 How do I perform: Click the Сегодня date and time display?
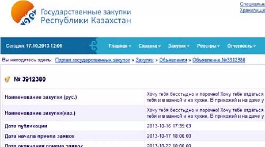(x=34, y=46)
